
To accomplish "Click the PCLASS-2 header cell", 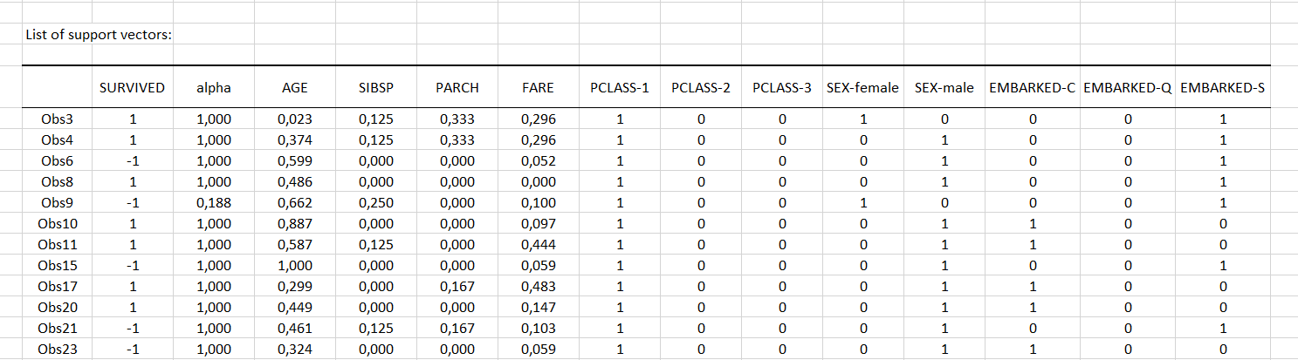I will 700,88.
